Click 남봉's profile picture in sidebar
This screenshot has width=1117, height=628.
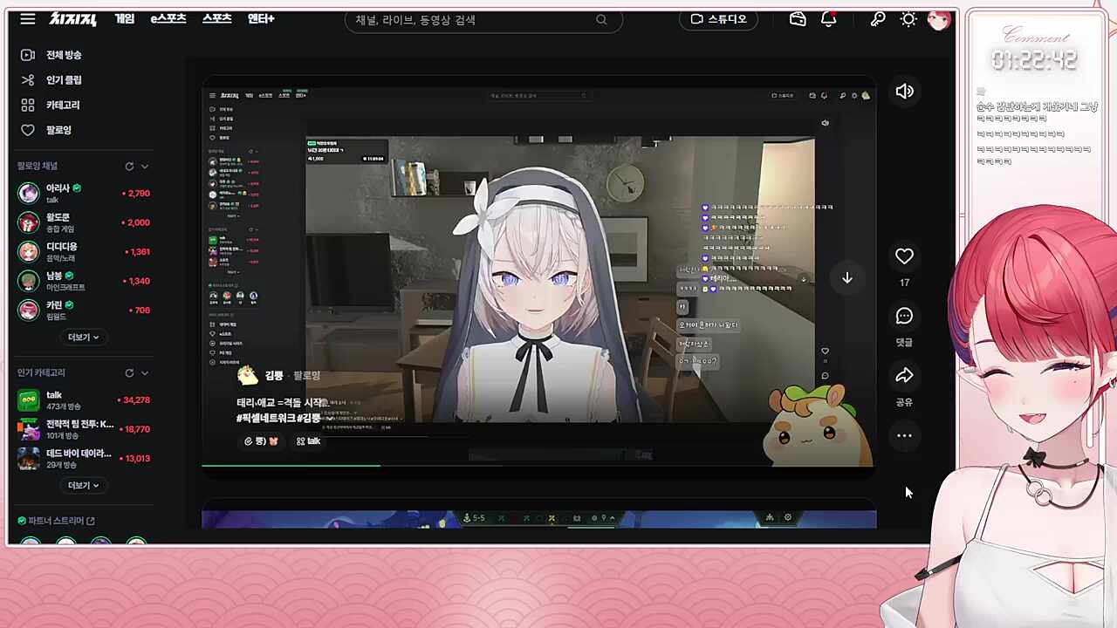pos(29,281)
